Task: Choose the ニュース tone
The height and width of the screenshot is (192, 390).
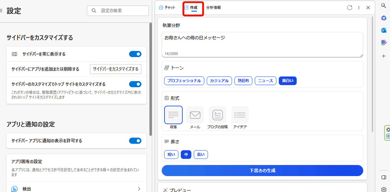Action: point(266,81)
